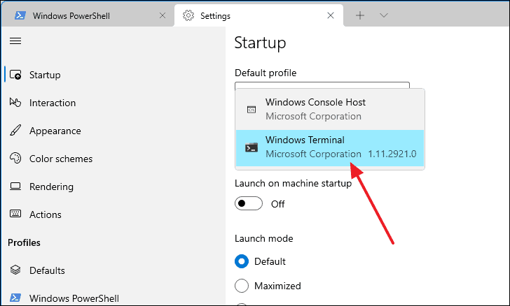
Task: Click the hamburger navigation menu icon
Action: 15,41
